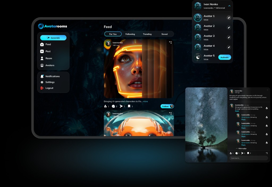This screenshot has width=272, height=187.
Task: Expand truncated caption with the more link
Action: point(145,101)
